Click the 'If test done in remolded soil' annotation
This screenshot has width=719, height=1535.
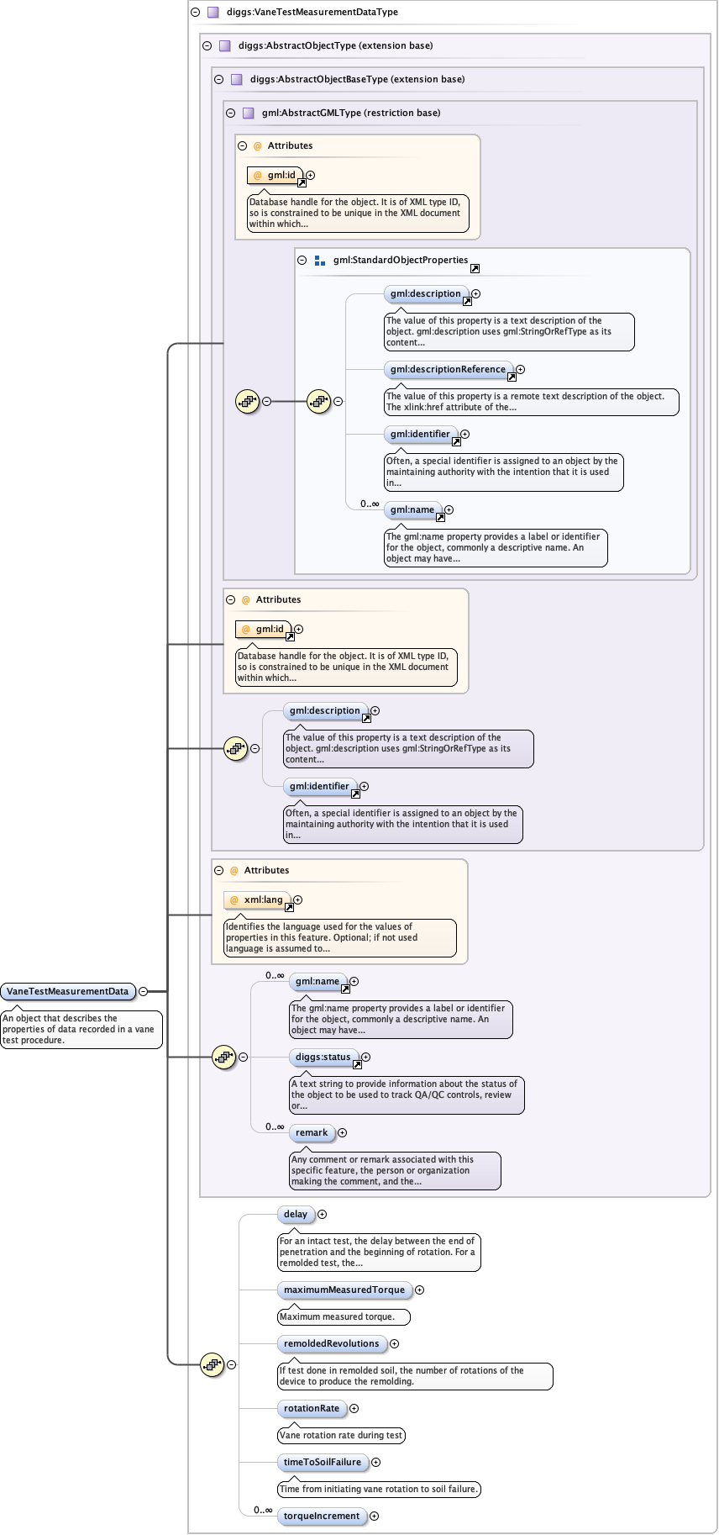tap(415, 1376)
